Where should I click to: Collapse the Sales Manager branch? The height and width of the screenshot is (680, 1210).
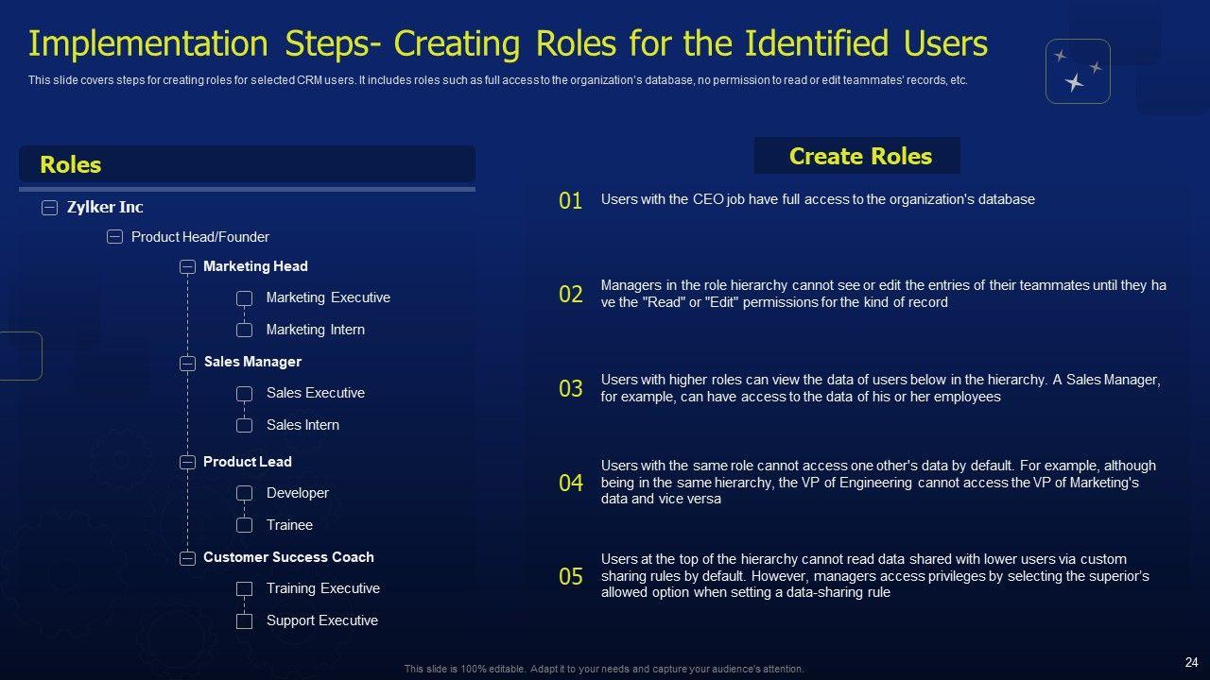click(x=187, y=363)
